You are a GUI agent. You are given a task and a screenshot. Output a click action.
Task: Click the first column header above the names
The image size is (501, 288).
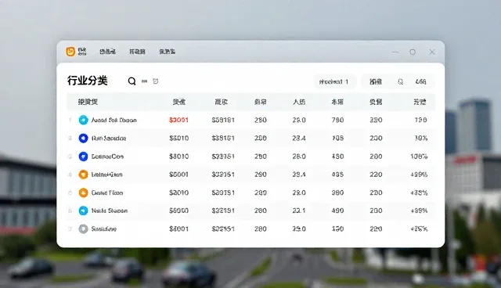coord(88,102)
